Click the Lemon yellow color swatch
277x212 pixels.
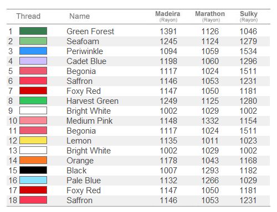coord(33,140)
